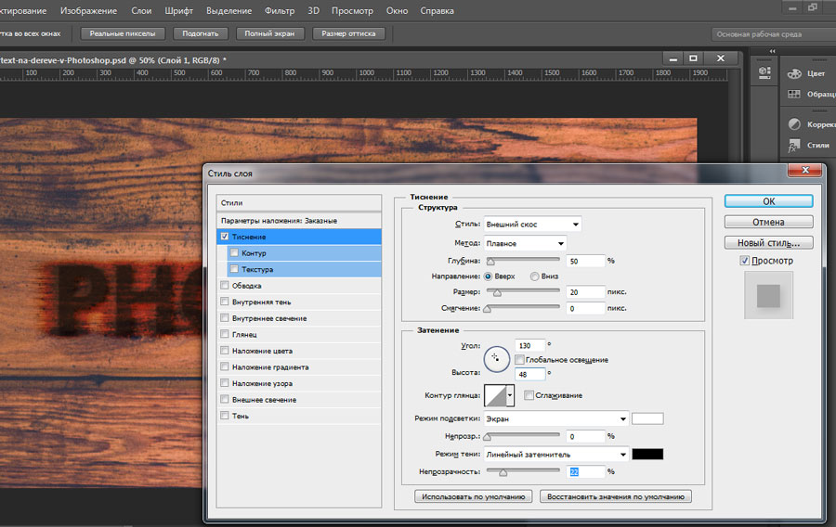Screen dimensions: 836x527
Task: Click the OK button in Стиль слоя dialog
Action: (x=768, y=201)
